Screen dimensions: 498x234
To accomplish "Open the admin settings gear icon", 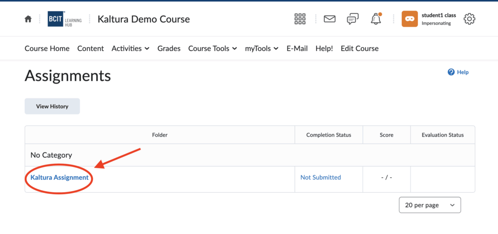I will pos(469,19).
